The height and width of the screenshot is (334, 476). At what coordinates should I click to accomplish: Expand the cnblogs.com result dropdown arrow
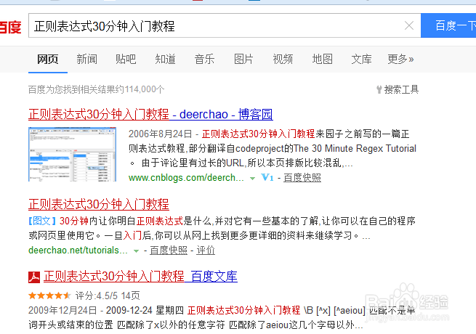[251, 177]
